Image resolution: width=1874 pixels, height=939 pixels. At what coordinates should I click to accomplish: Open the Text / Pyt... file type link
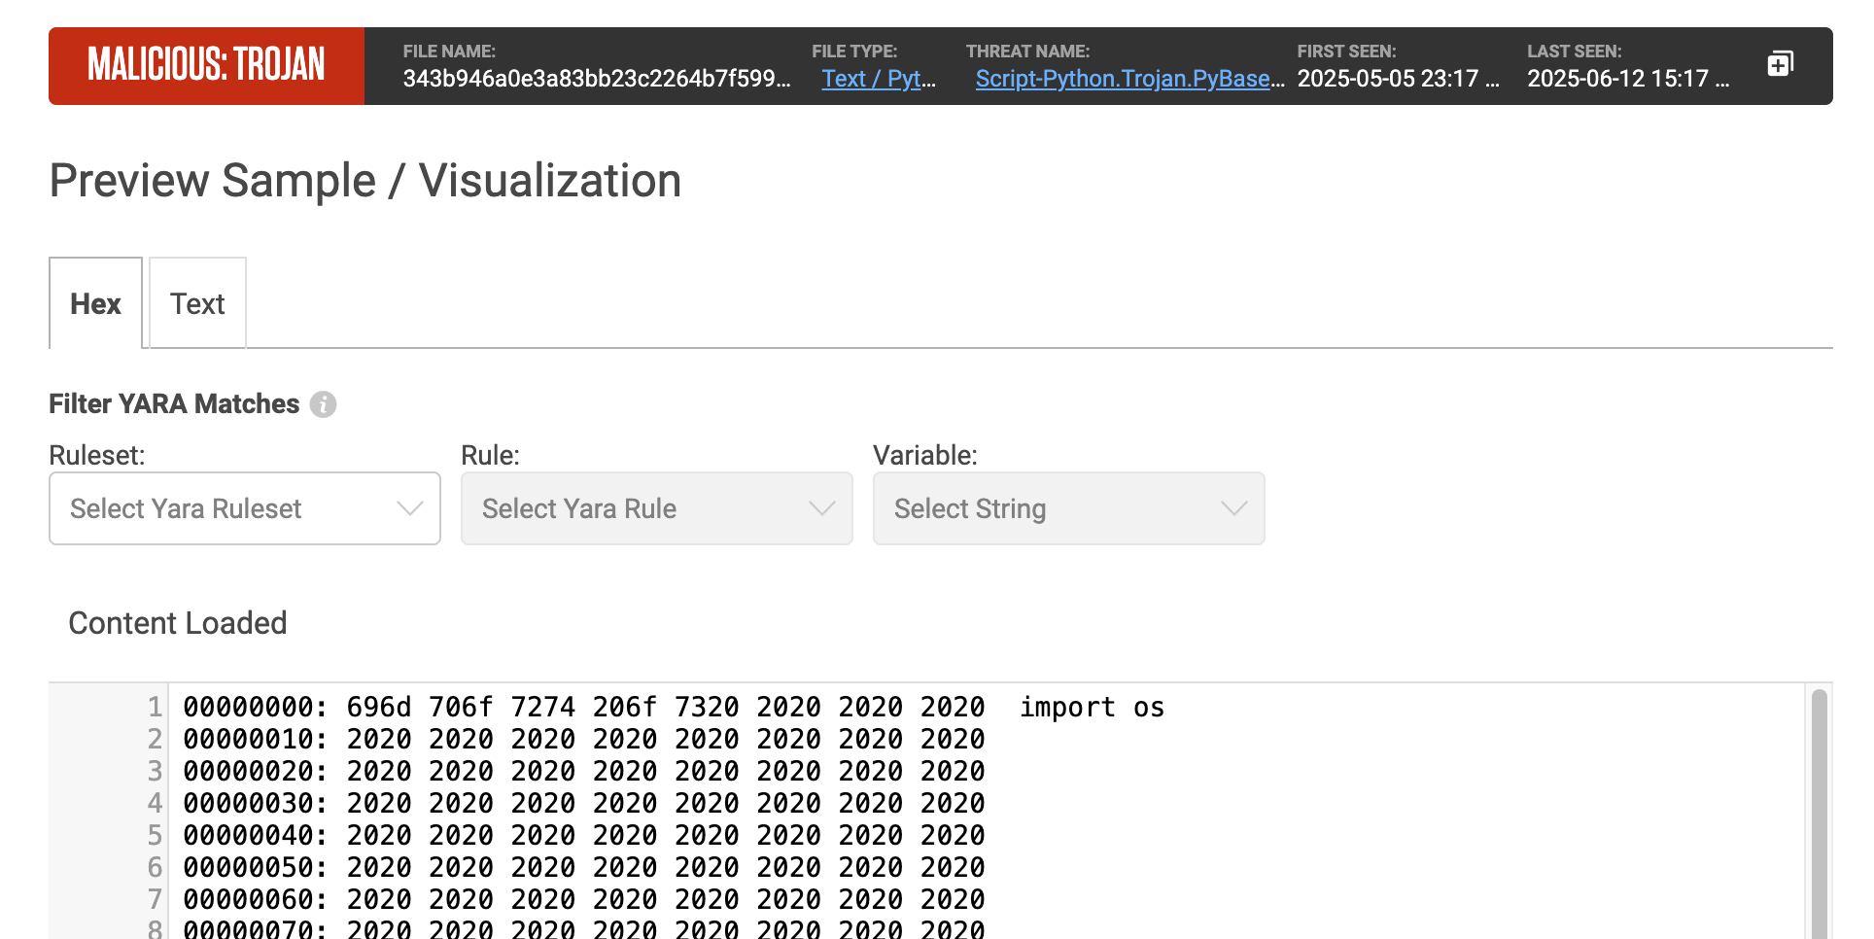[879, 79]
